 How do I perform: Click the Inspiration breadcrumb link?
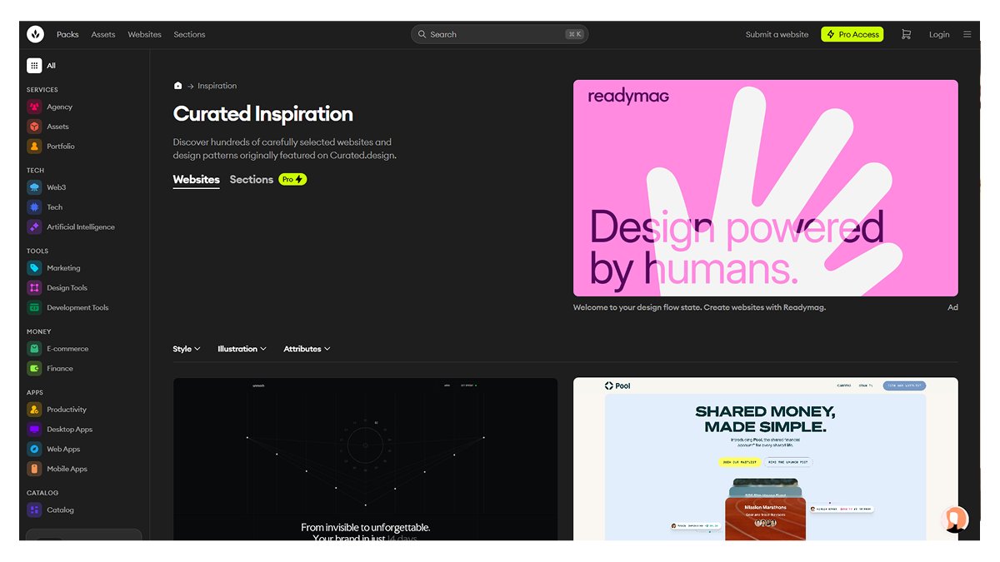pyautogui.click(x=217, y=86)
